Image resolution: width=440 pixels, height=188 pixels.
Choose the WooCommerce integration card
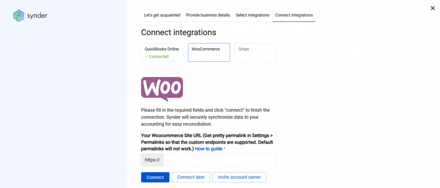(x=209, y=52)
